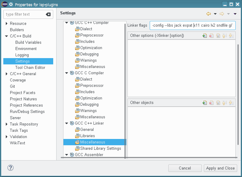Collapse the C/C++ Build category

click(x=7, y=36)
